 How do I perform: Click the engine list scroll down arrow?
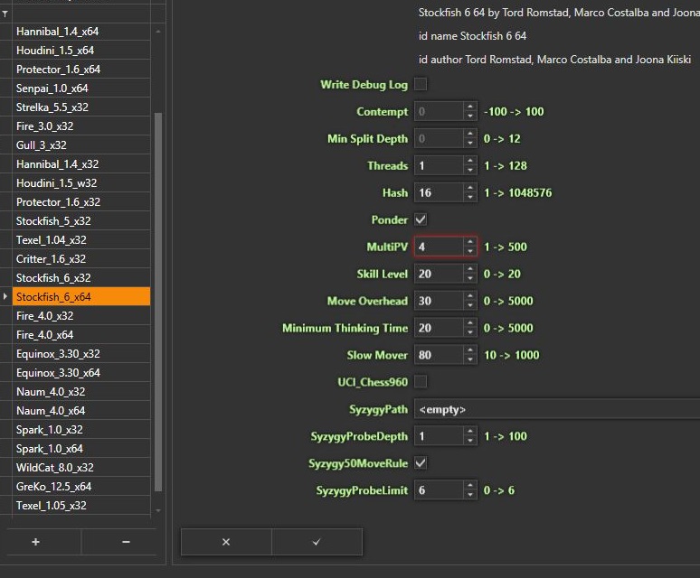pos(158,510)
